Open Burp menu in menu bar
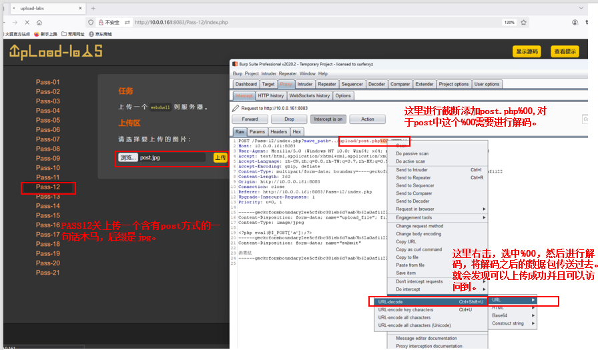Screen dimensions: 598x350 tap(237, 73)
